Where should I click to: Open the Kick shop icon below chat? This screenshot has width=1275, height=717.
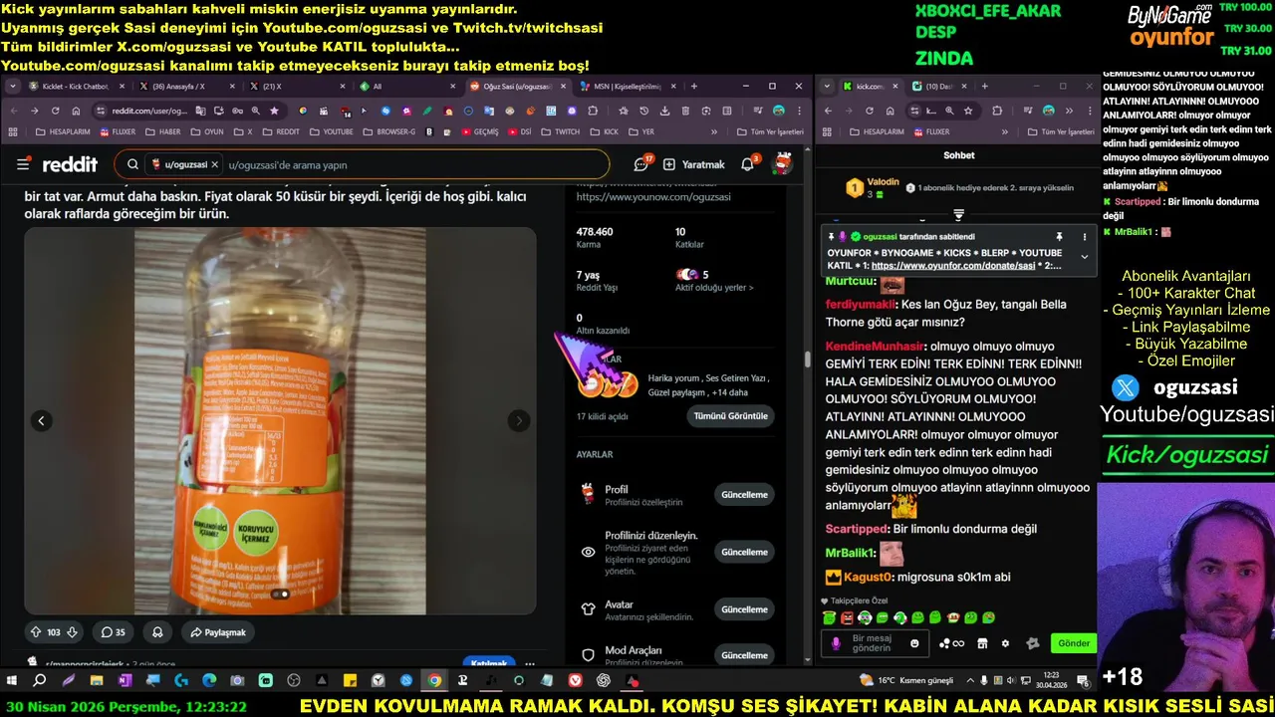click(x=982, y=643)
